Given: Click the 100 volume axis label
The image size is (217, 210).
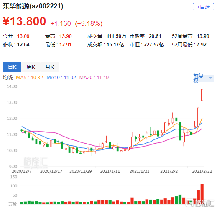Looking at the screenshot, I should [x=14, y=186].
